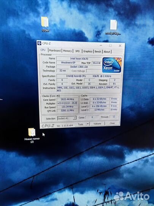
Task: Click the Core Speed 2933.44 MHz value
Action: point(67,100)
